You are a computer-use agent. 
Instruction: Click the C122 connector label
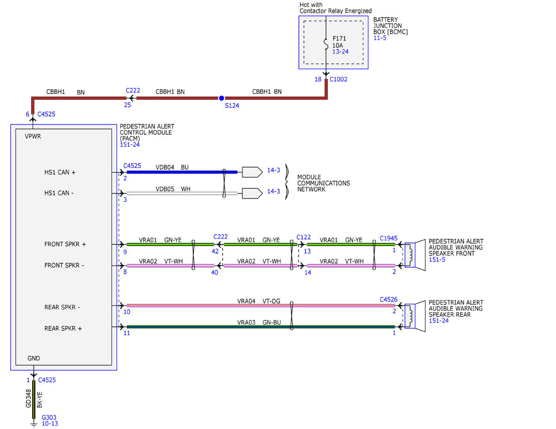[303, 236]
